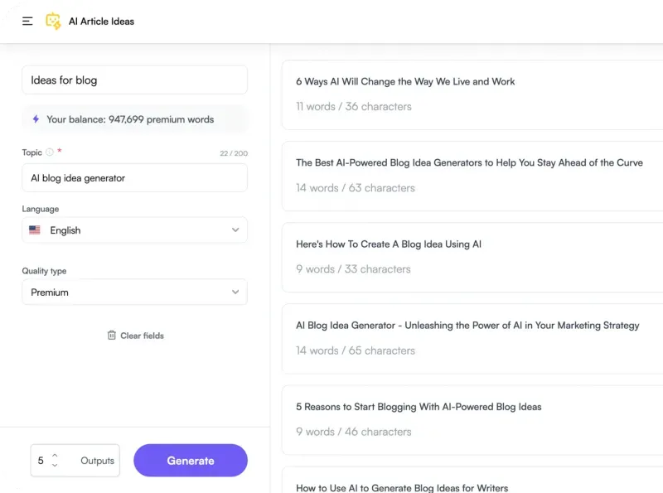This screenshot has height=493, width=663.
Task: Increase outputs count with up arrow
Action: [x=55, y=456]
